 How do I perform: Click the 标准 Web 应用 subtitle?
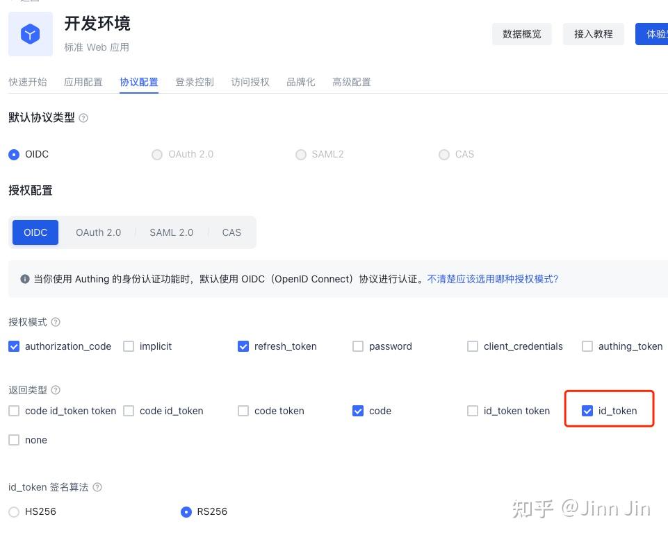[x=97, y=47]
